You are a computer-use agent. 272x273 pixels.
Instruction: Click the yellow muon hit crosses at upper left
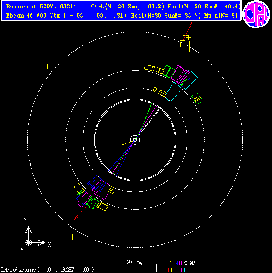(x=44, y=71)
